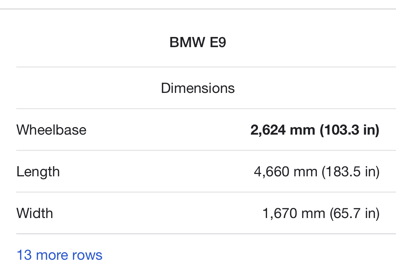Screen dimensions: 396x275
Task: Click the word "BMW" in the title
Action: tap(187, 42)
